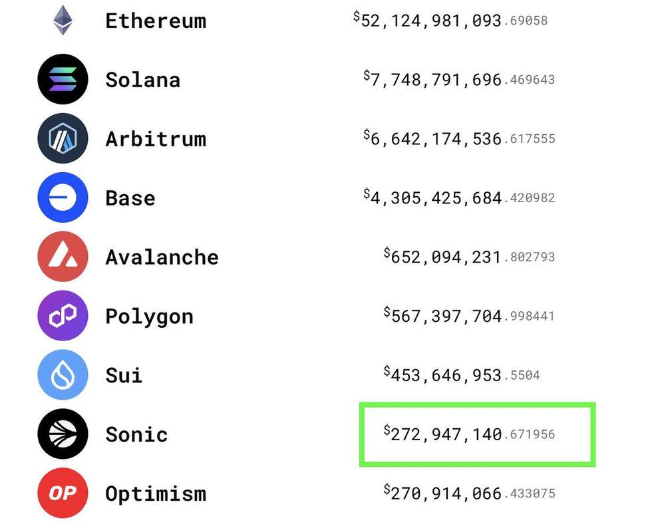This screenshot has width=656, height=532.
Task: Click the Polygon chain name
Action: (149, 317)
